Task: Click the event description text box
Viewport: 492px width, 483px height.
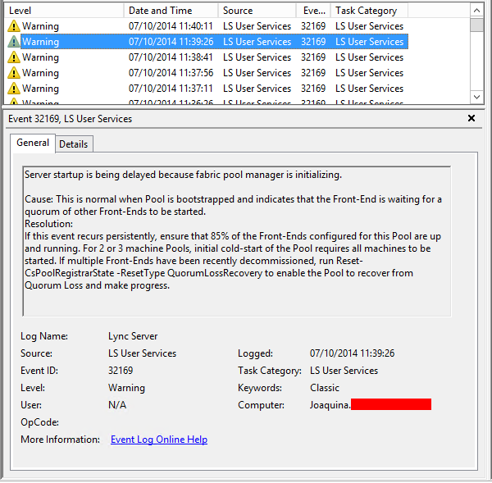Action: click(237, 241)
